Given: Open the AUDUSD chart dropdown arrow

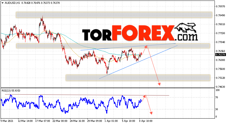Looking at the screenshot, I should coord(3,3).
